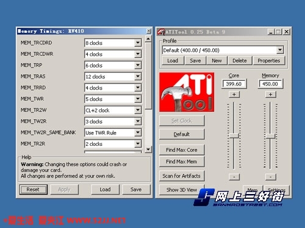The image size is (305, 228).
Task: Click Find Max Core button
Action: pyautogui.click(x=182, y=150)
